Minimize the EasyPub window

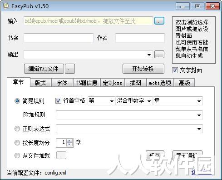point(183,6)
